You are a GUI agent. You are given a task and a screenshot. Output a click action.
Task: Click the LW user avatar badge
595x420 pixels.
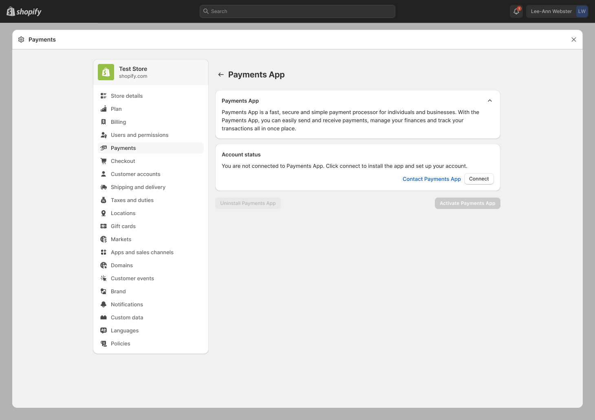pyautogui.click(x=582, y=11)
